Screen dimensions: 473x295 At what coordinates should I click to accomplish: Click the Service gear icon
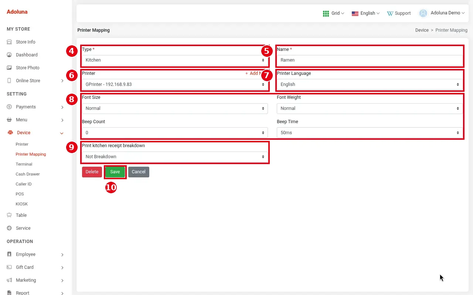click(x=9, y=228)
